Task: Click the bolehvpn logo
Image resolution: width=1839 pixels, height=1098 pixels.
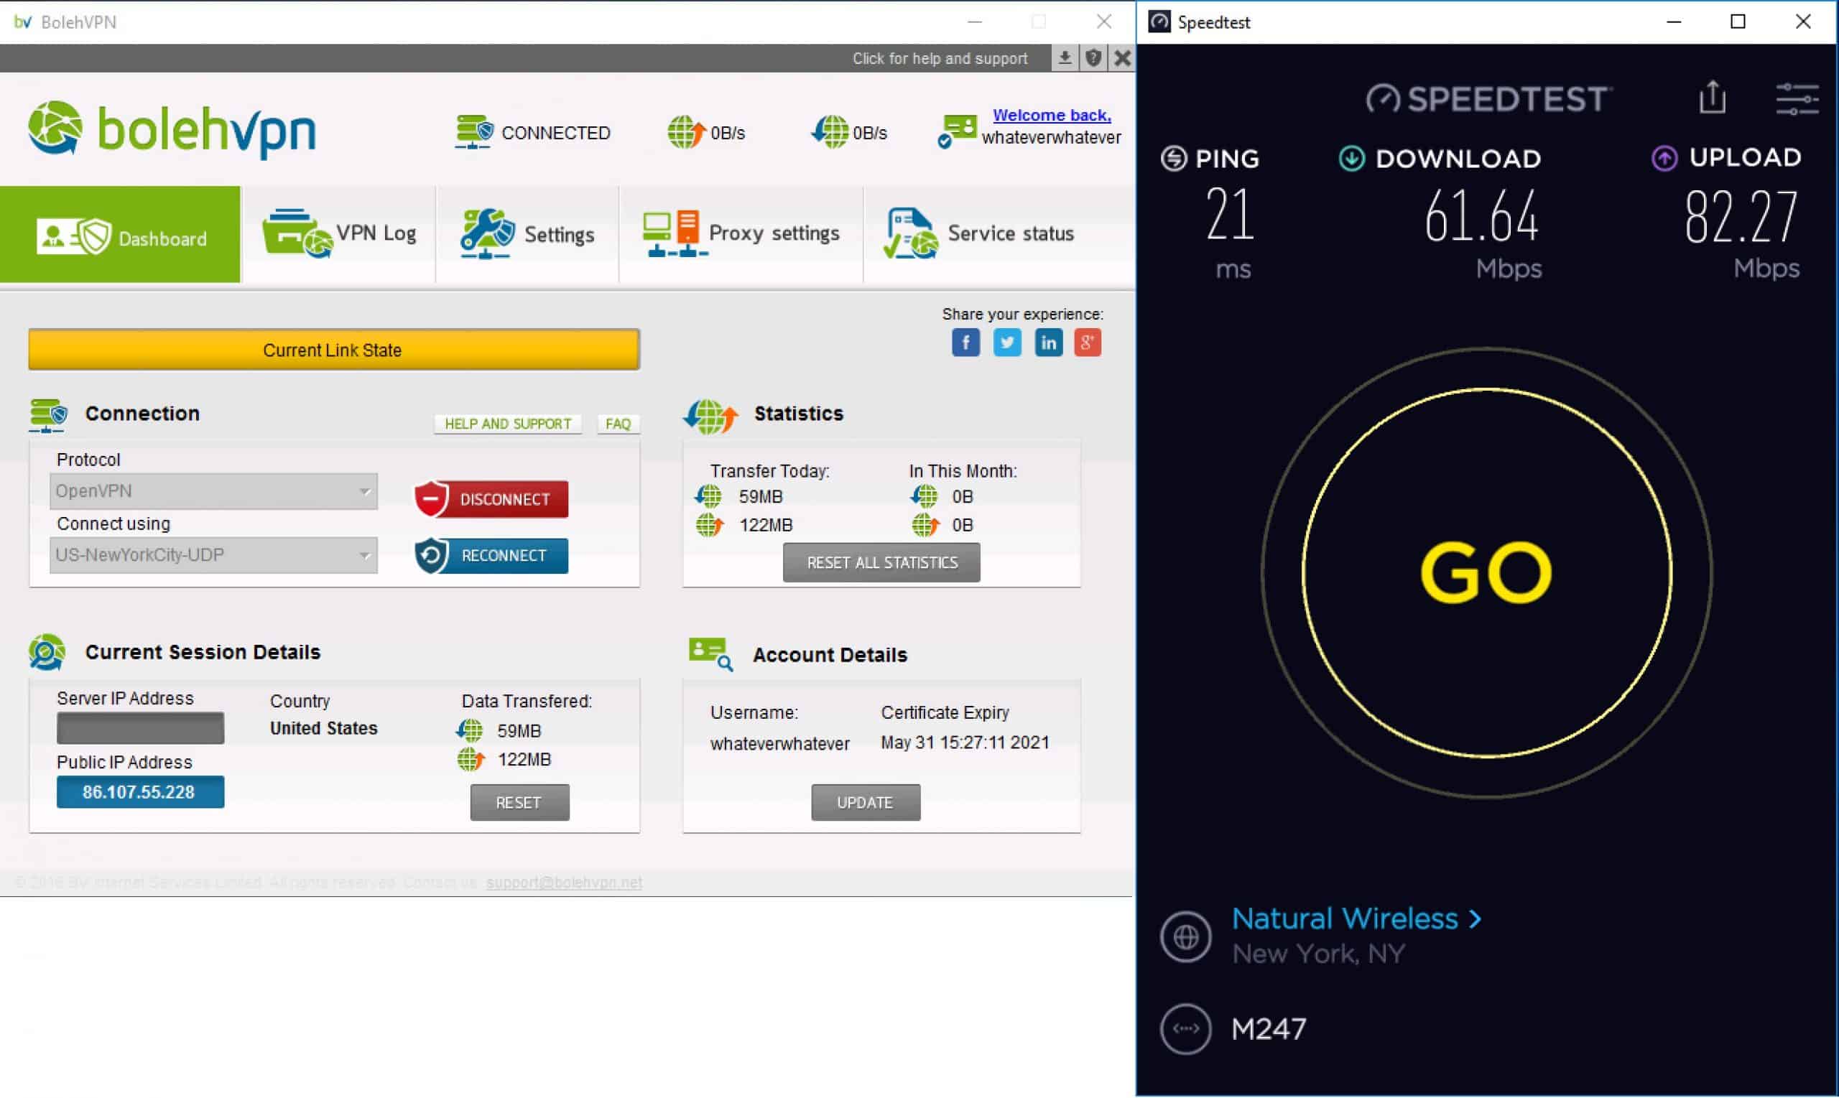Action: point(172,129)
